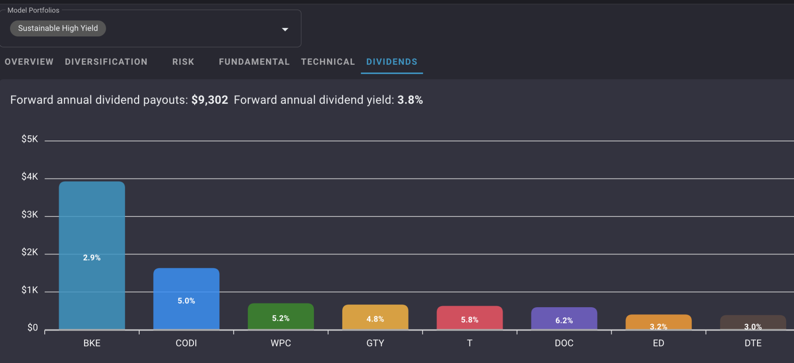The image size is (794, 363).
Task: Select the CODI bar showing 5.0%
Action: point(186,298)
